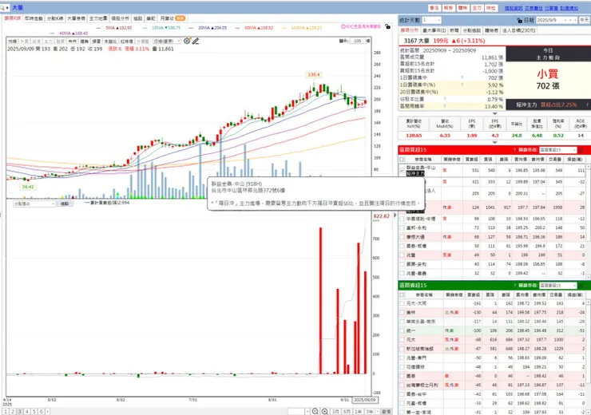
Task: Toggle select-all checkbox in 區間賣超15 table header
Action: pos(402,294)
